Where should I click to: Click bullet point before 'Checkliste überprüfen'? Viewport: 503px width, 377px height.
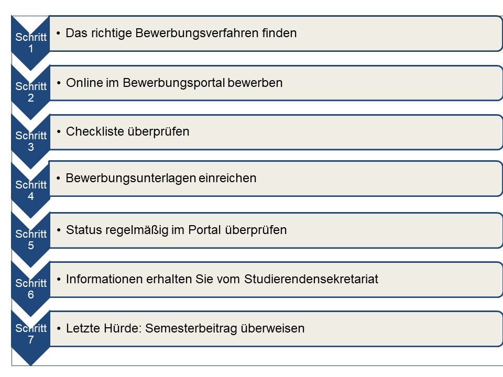coord(59,132)
